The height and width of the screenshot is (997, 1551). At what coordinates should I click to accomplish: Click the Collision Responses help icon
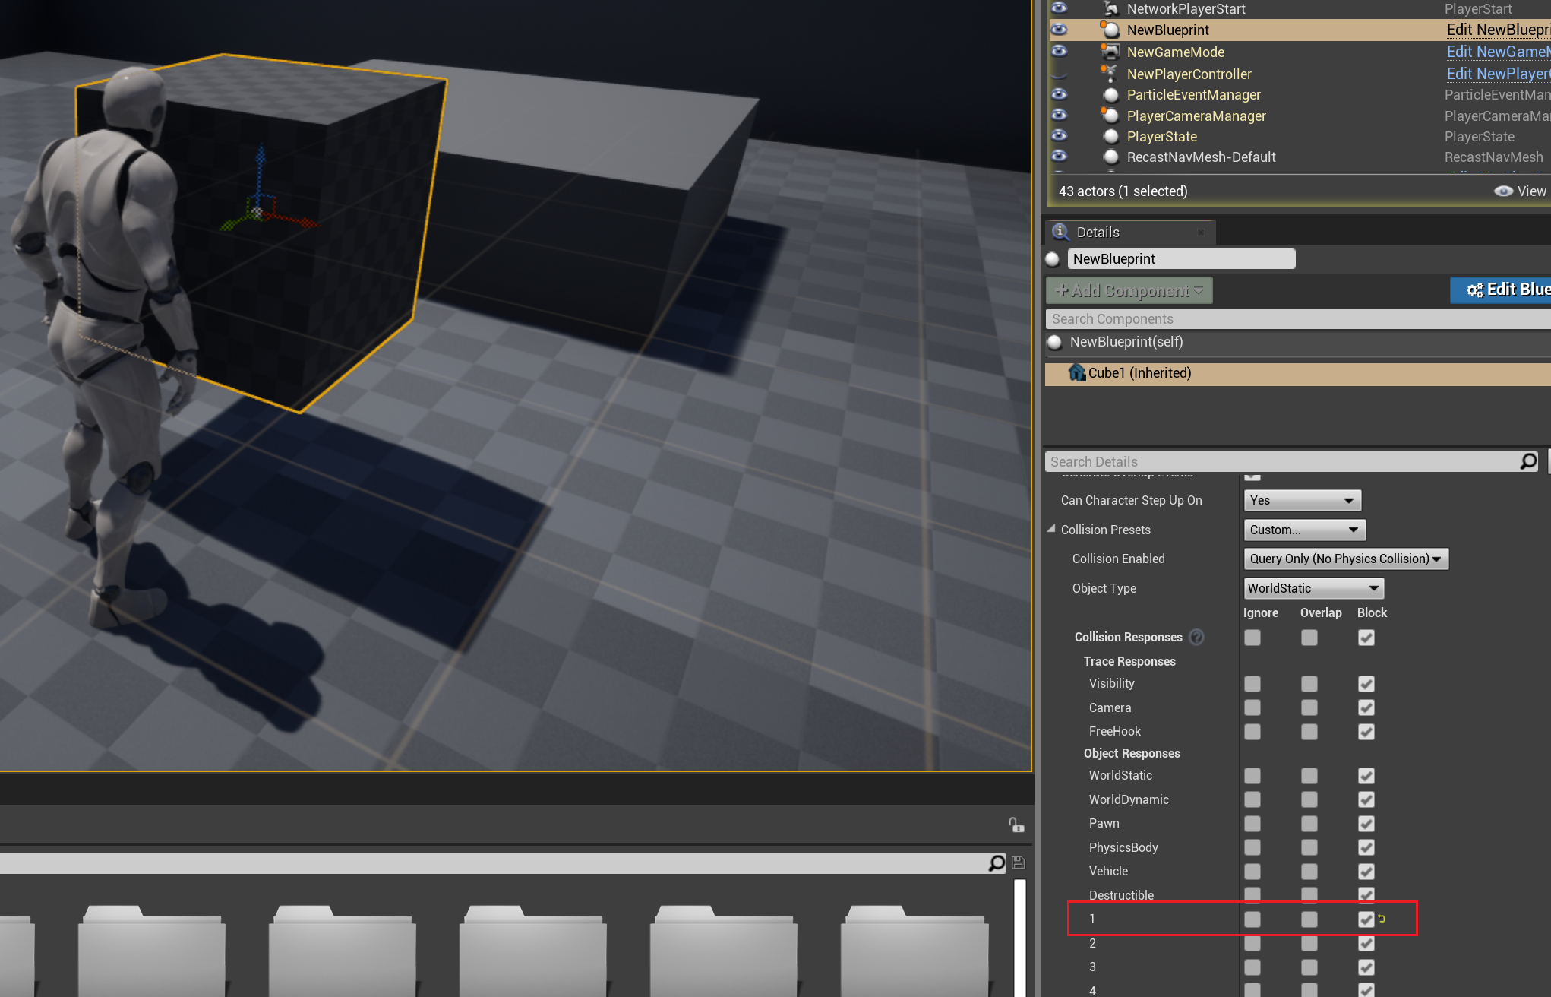coord(1196,637)
